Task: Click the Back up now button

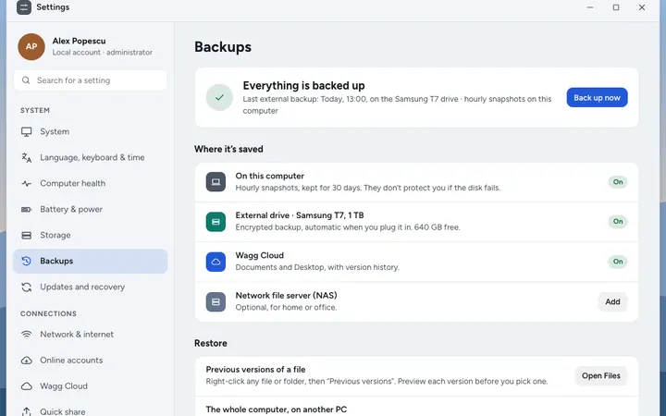Action: coord(597,98)
